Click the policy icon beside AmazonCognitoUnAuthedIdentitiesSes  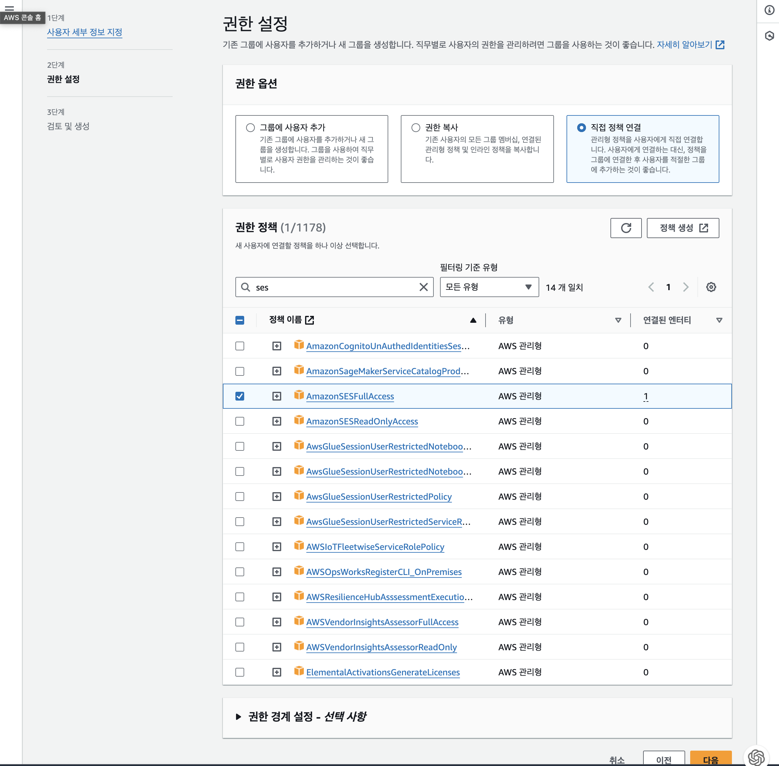click(x=299, y=344)
